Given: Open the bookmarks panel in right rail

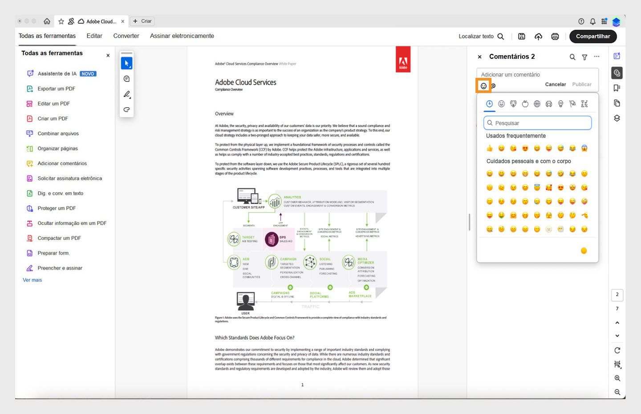Looking at the screenshot, I should [x=617, y=88].
